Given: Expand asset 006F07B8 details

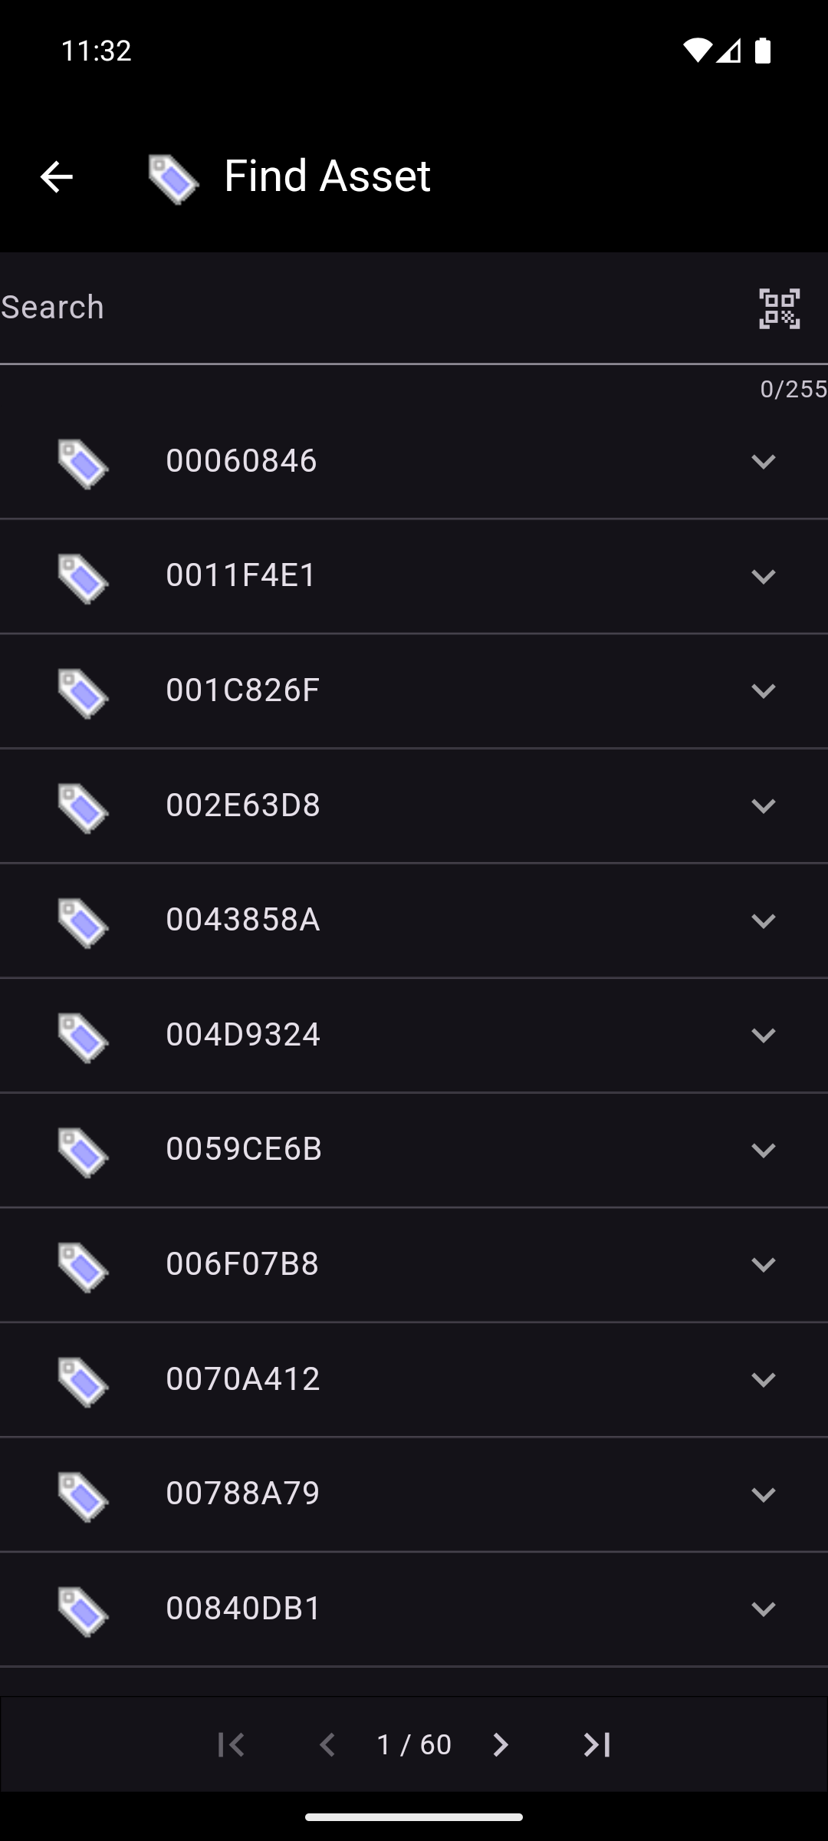Looking at the screenshot, I should pos(763,1265).
